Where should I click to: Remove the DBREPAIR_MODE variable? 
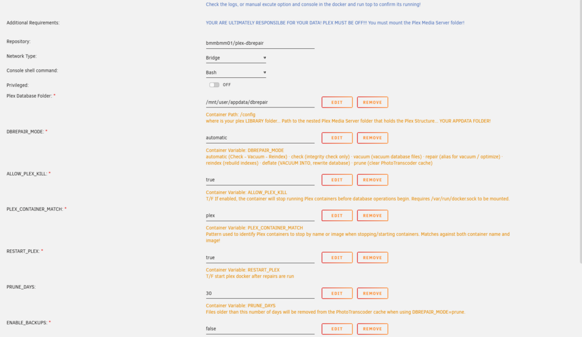pyautogui.click(x=372, y=138)
